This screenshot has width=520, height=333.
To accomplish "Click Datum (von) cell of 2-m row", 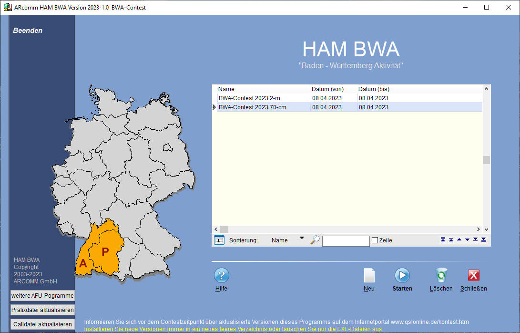I will (x=334, y=98).
